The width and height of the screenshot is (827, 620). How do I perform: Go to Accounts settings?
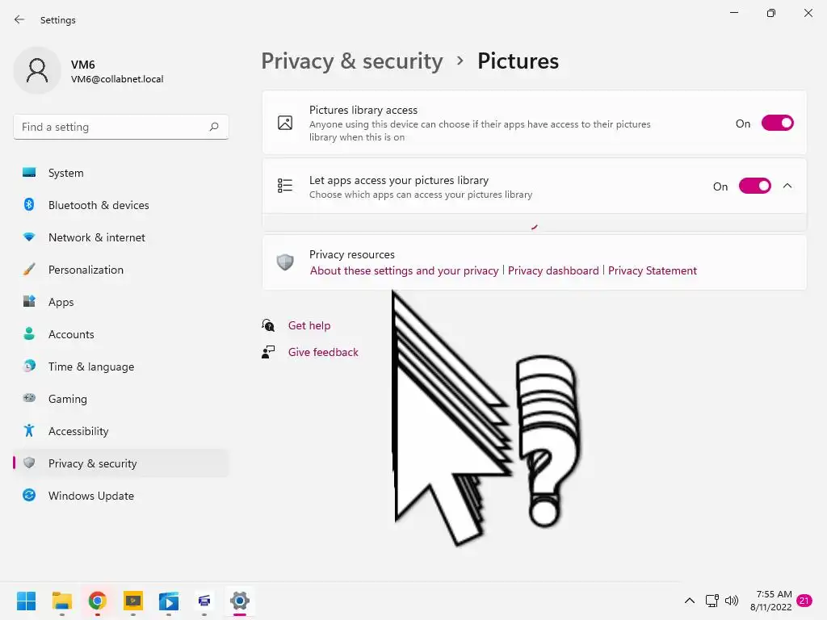click(x=71, y=334)
